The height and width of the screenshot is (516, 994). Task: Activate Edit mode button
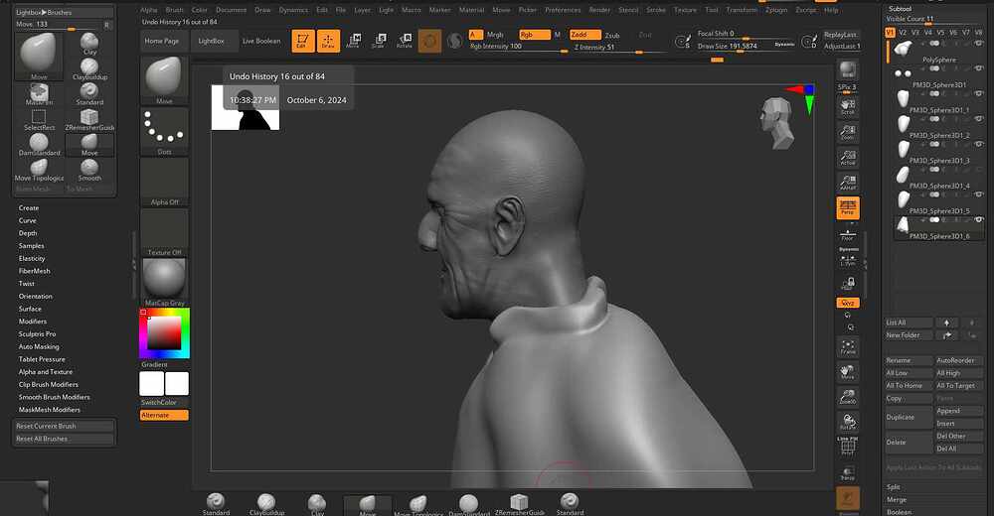coord(303,41)
